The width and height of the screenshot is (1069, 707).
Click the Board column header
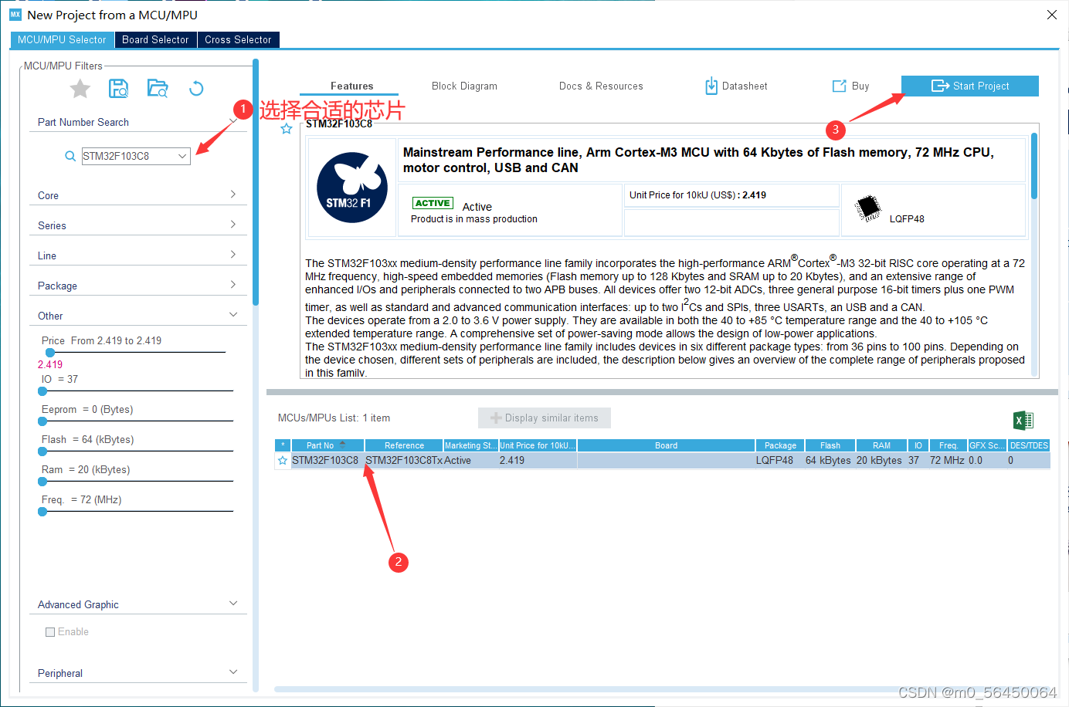click(x=666, y=445)
